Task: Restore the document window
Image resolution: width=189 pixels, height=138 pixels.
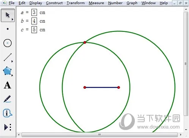Action: [x=180, y=3]
